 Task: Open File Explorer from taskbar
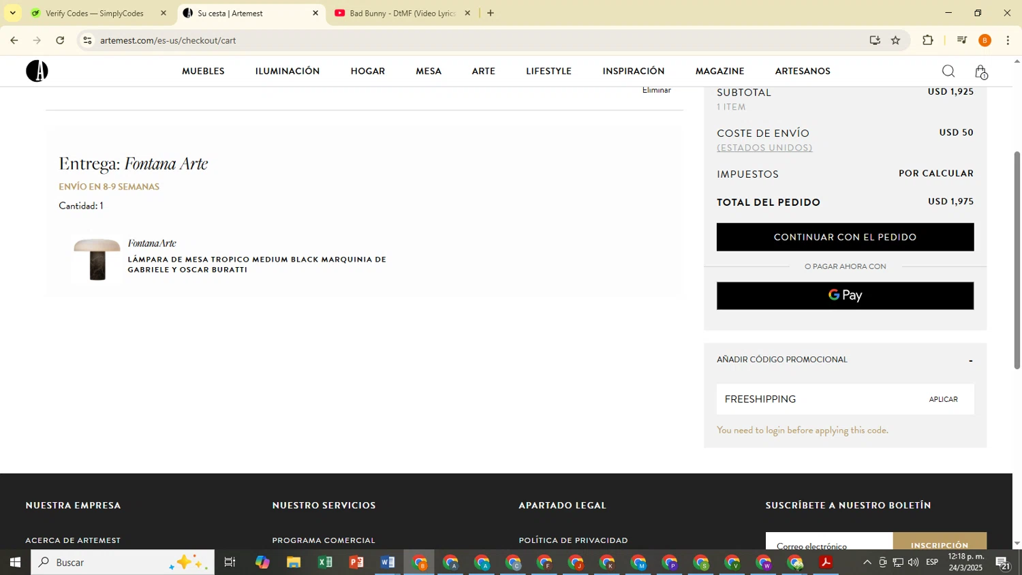294,562
